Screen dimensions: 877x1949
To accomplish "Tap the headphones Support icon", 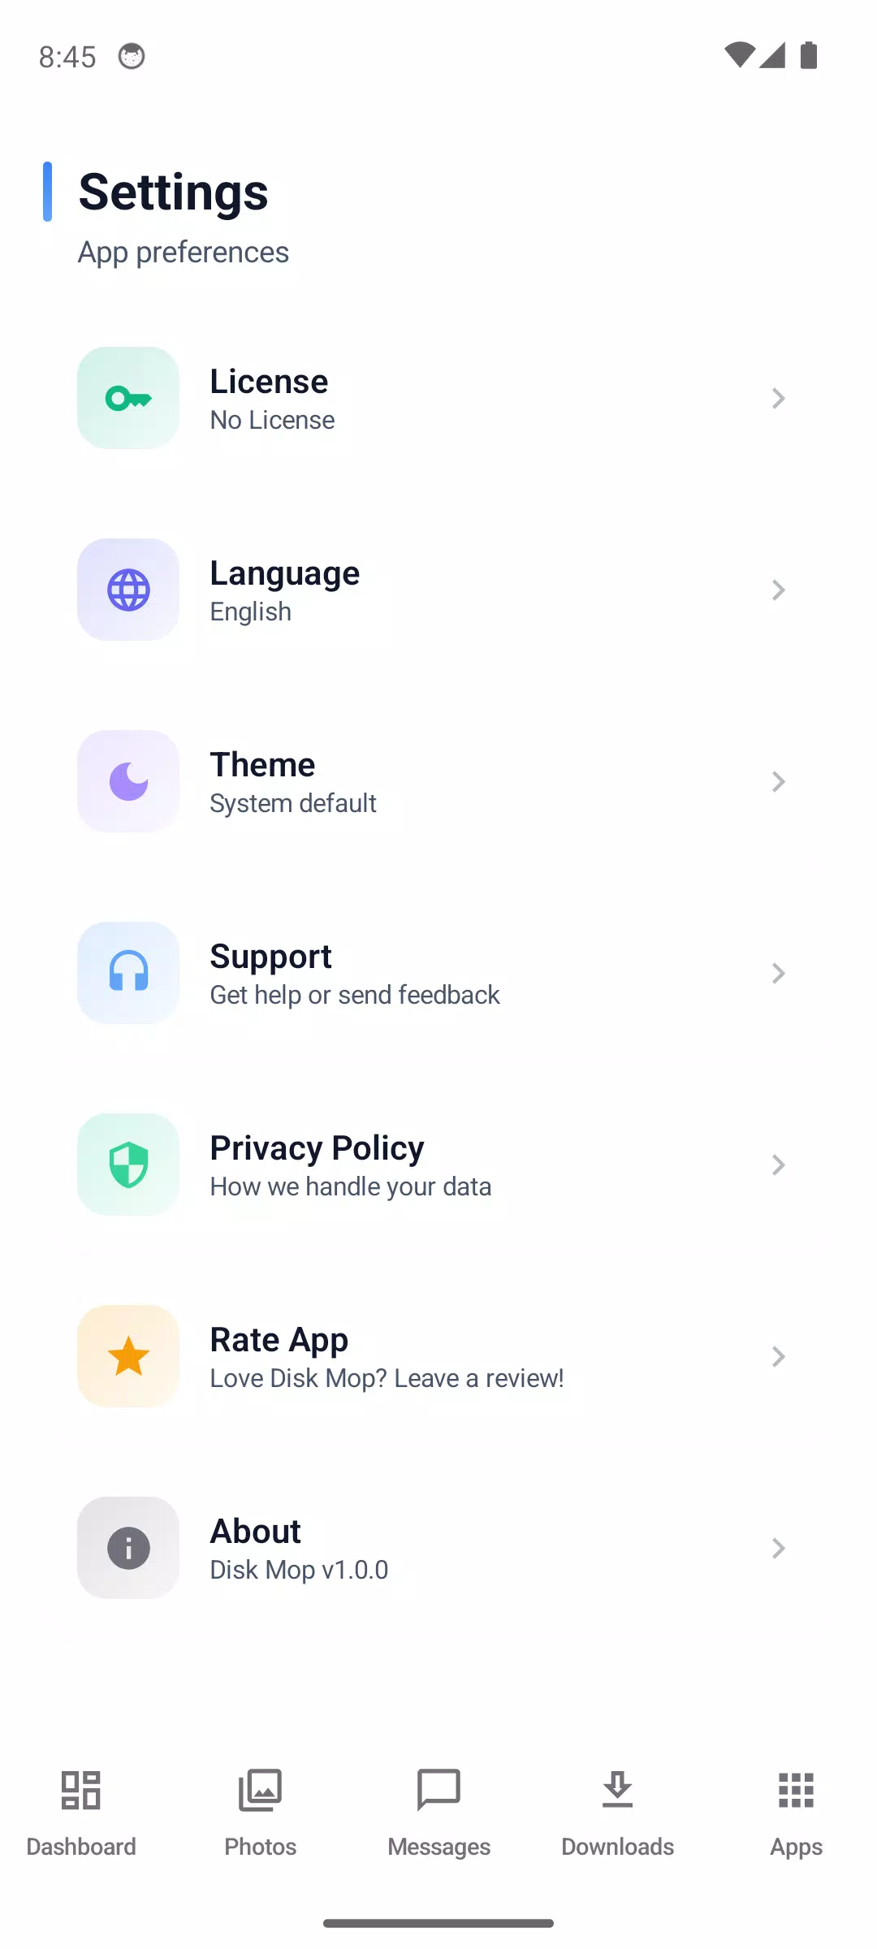I will coord(128,973).
